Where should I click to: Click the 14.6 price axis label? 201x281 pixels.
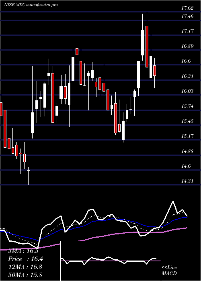click(x=186, y=166)
